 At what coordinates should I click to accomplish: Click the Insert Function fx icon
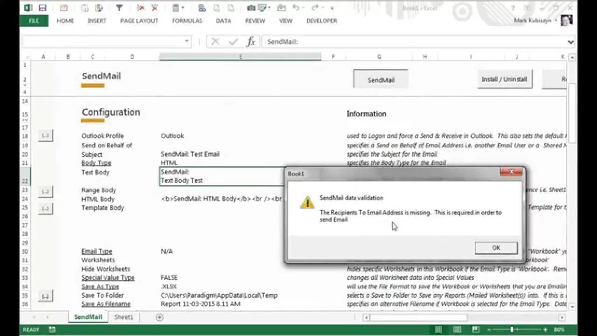point(251,42)
